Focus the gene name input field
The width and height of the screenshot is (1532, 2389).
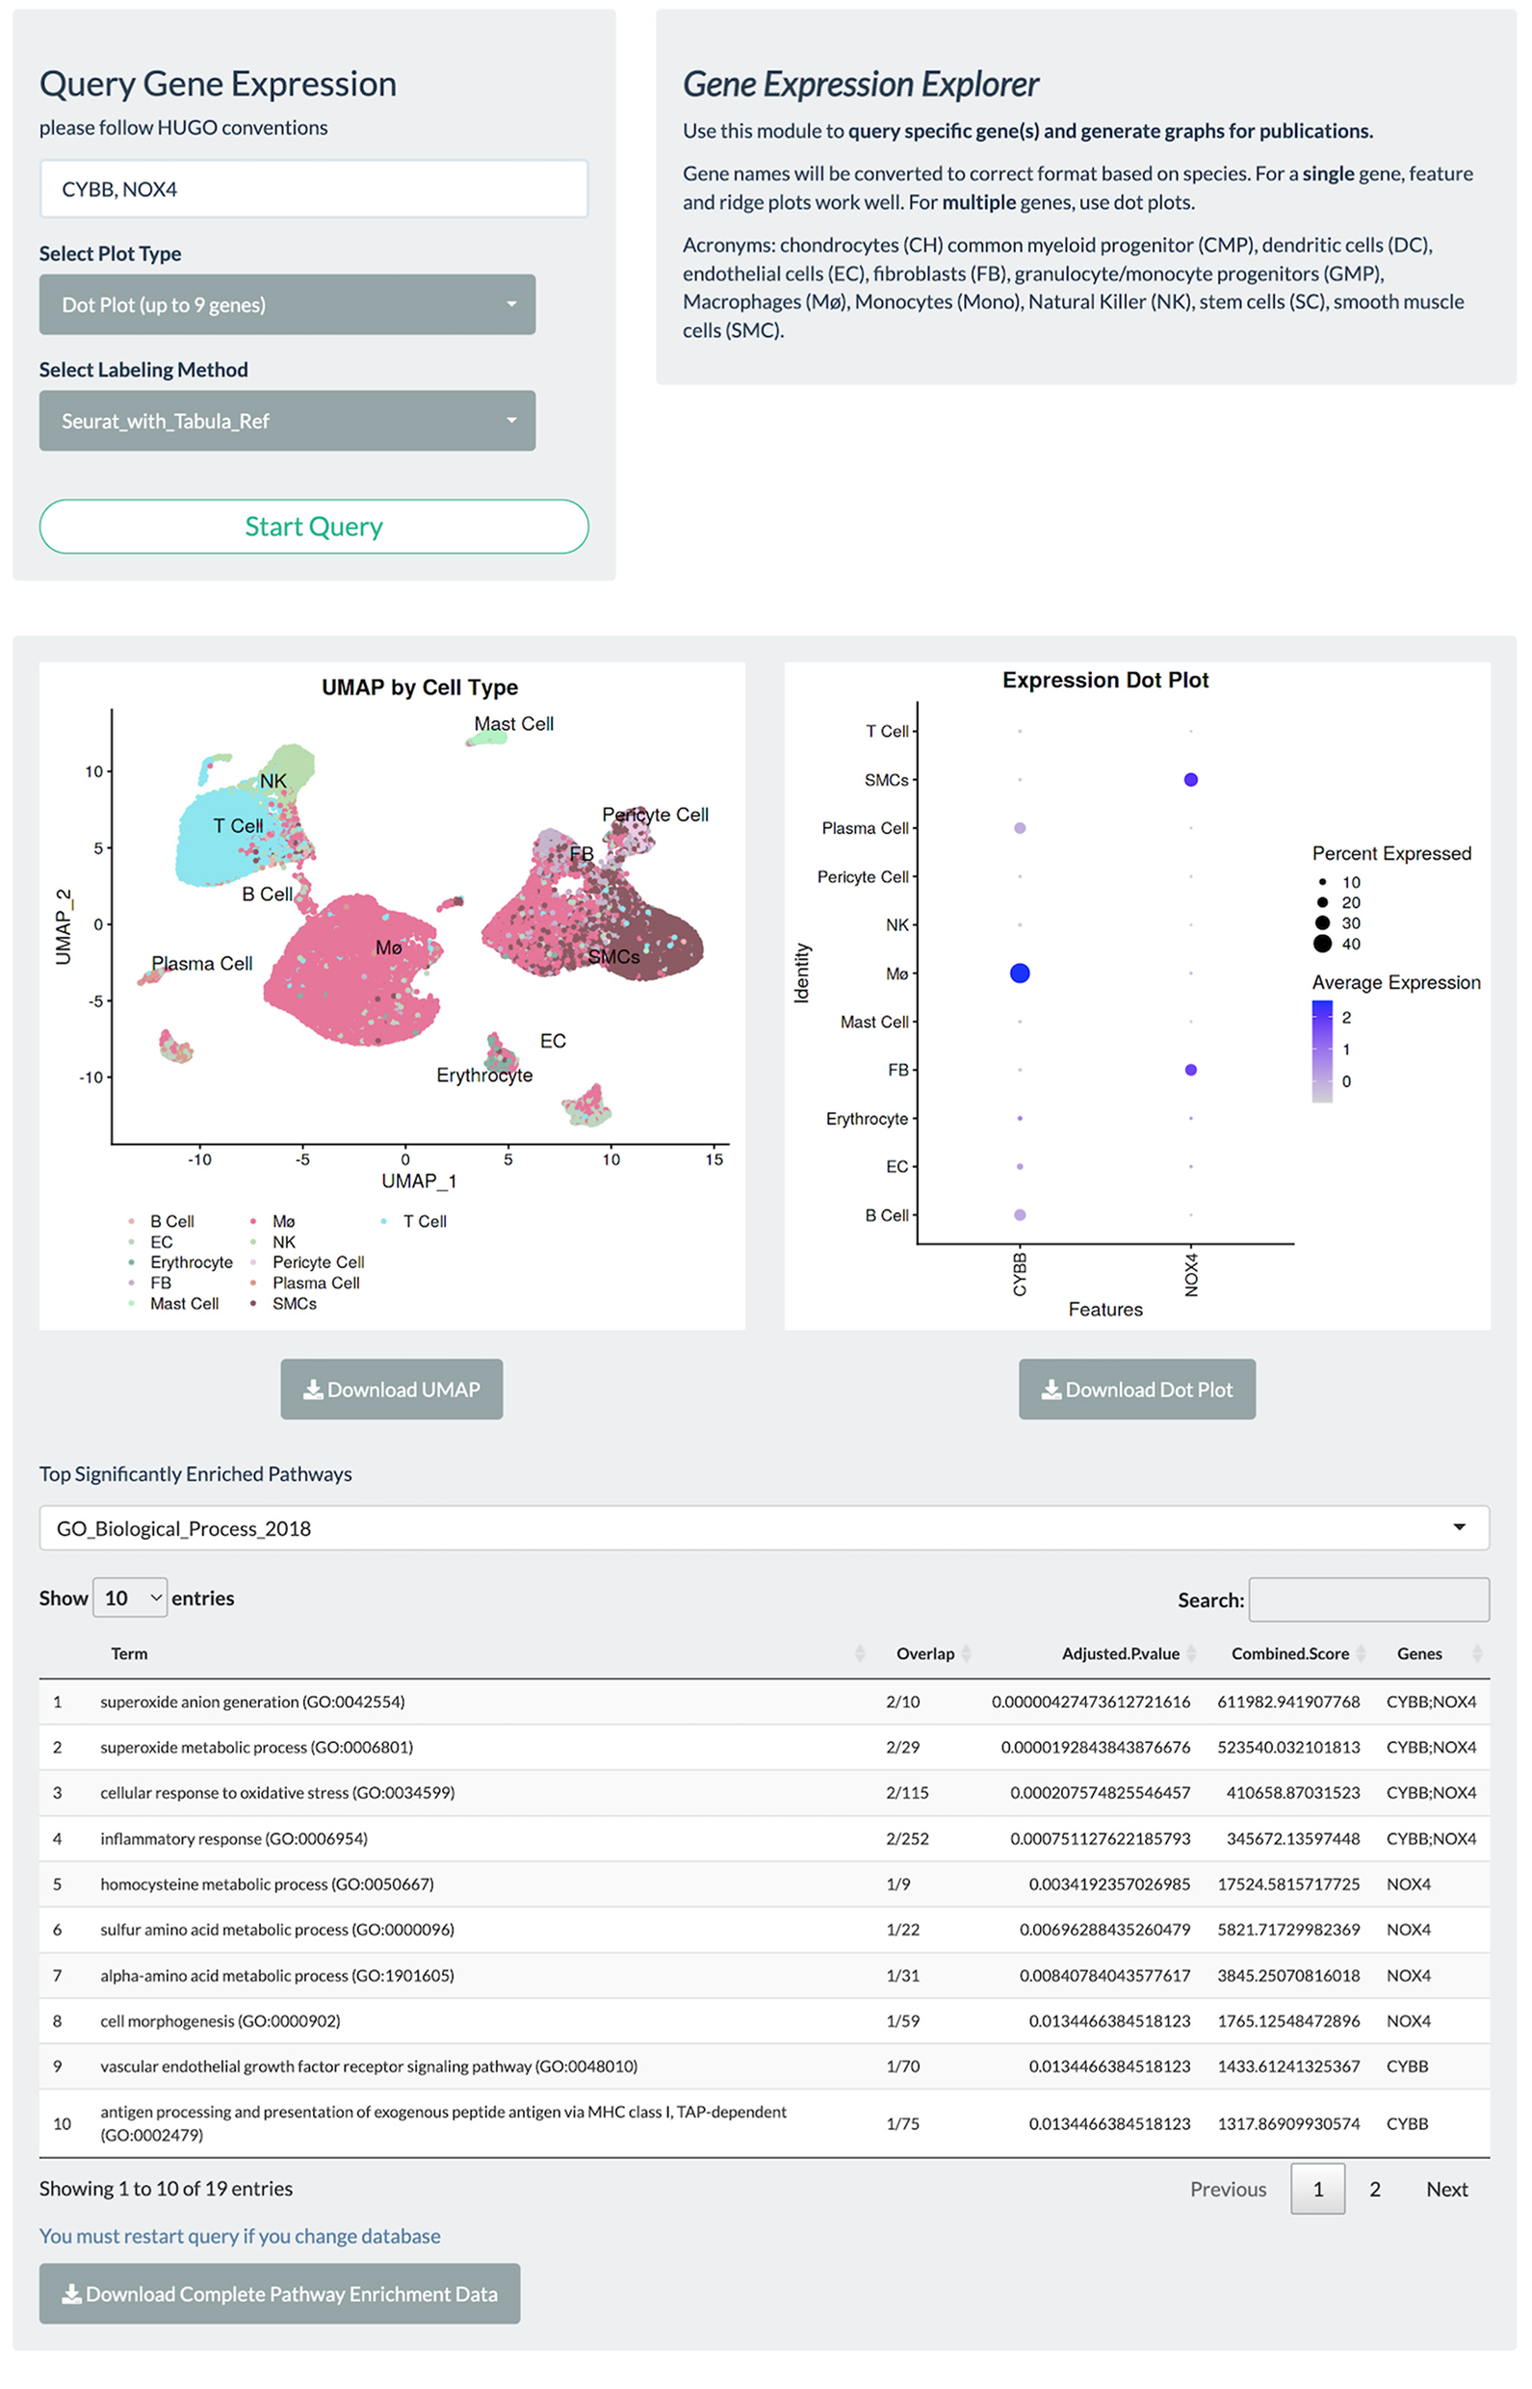[313, 189]
